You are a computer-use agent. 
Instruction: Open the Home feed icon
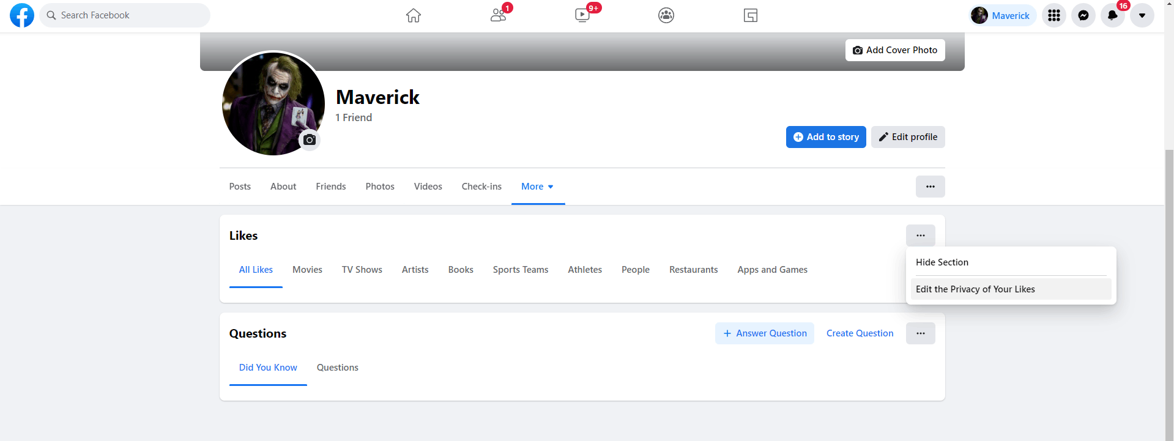414,15
